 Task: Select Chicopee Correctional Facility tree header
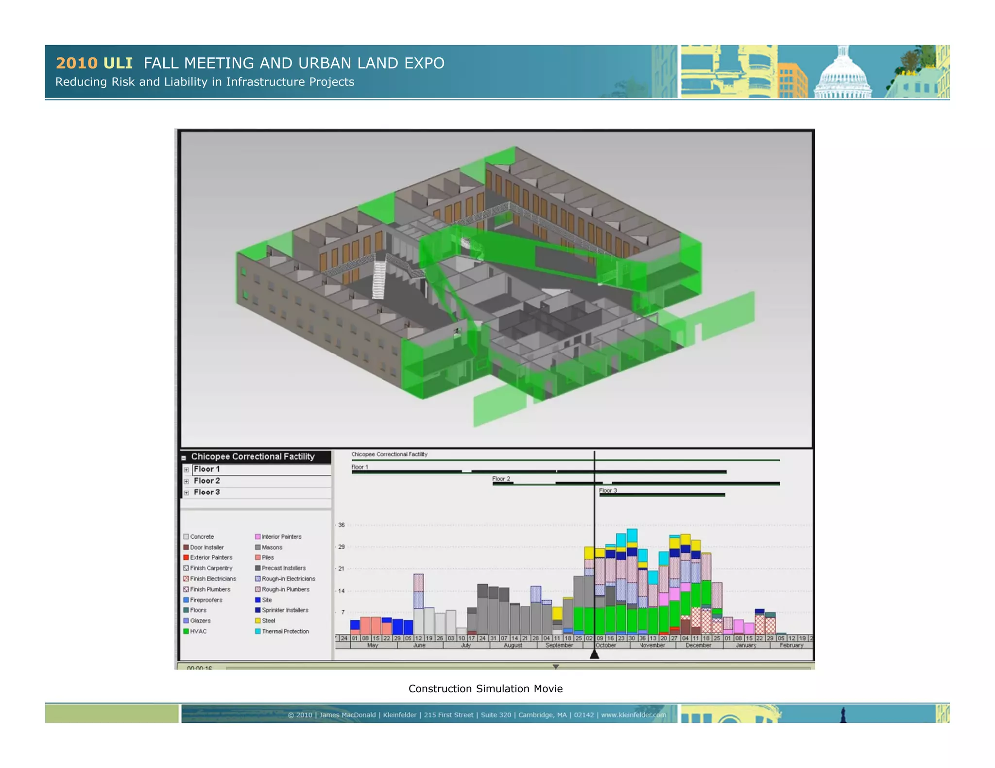pyautogui.click(x=253, y=457)
